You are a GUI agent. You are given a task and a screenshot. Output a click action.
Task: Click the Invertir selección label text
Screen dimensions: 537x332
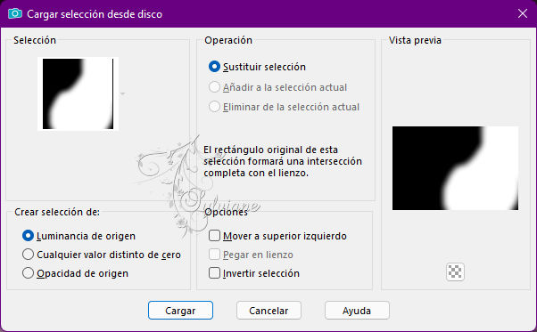click(261, 273)
